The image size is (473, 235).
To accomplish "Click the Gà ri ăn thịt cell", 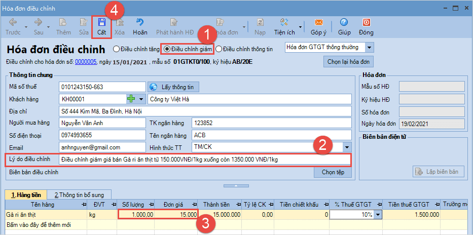I will point(46,215).
